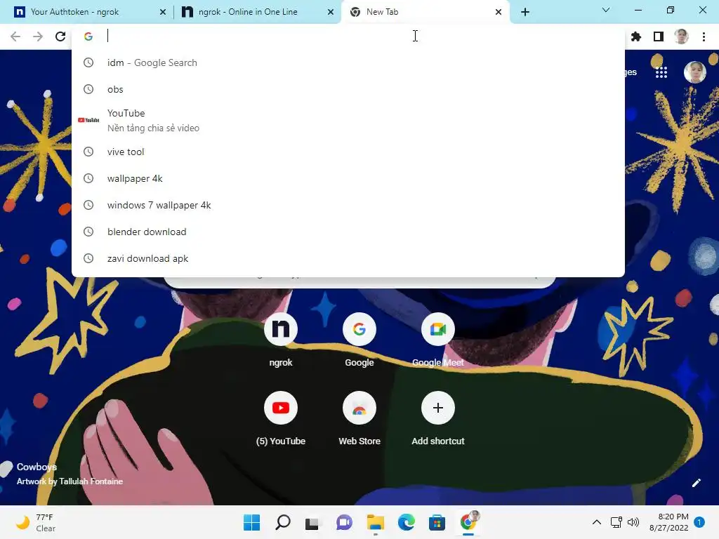The width and height of the screenshot is (719, 539).
Task: Select the 'zavi download apk' suggestion
Action: 348,258
